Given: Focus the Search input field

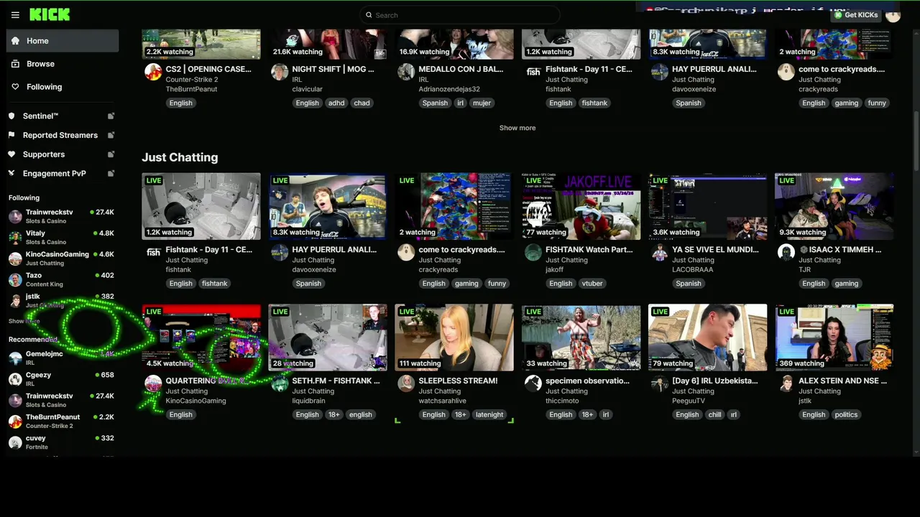Looking at the screenshot, I should (x=460, y=15).
